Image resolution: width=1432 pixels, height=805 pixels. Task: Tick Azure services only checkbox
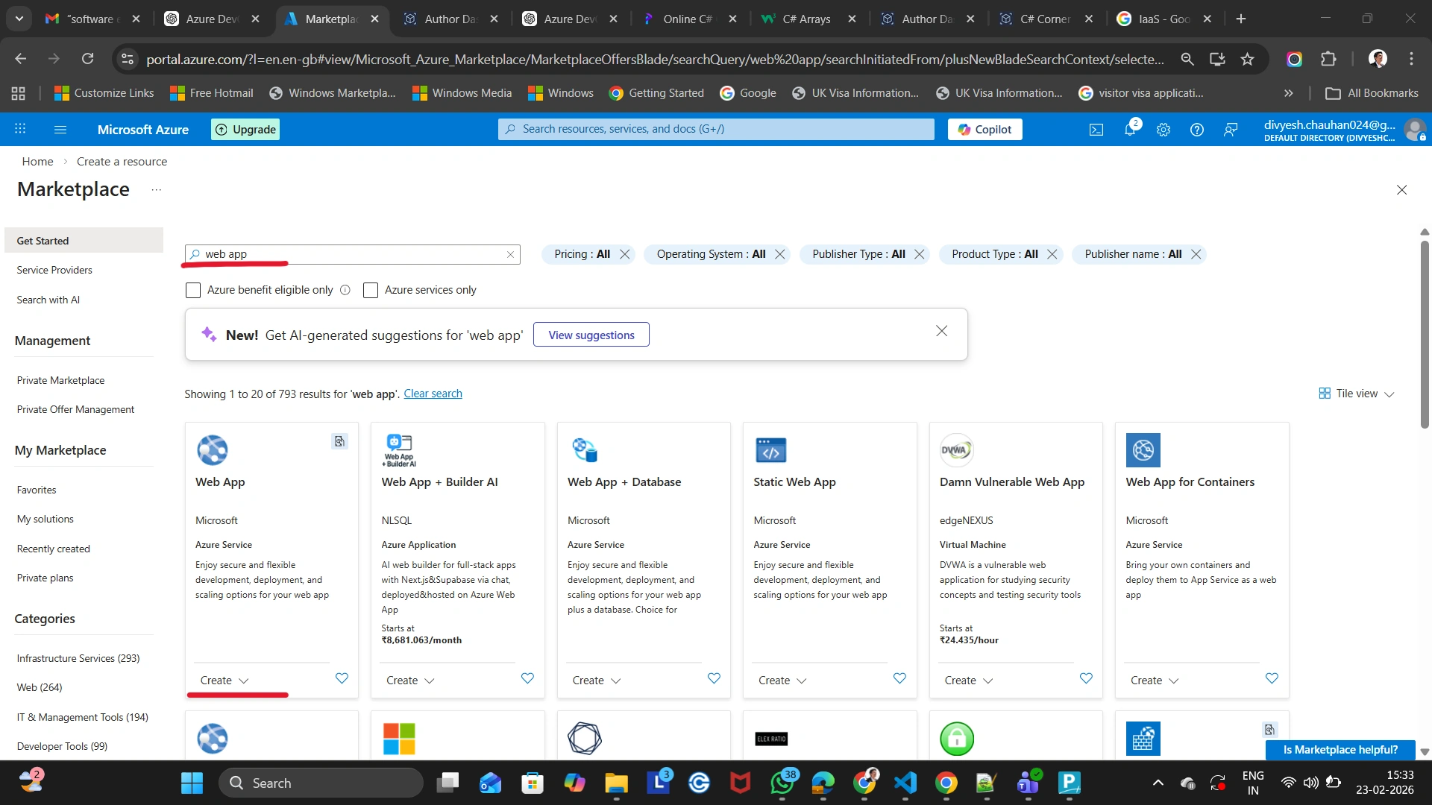pos(371,291)
